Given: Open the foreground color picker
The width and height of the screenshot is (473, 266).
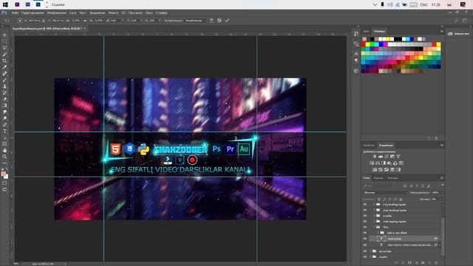Looking at the screenshot, I should click(3, 174).
